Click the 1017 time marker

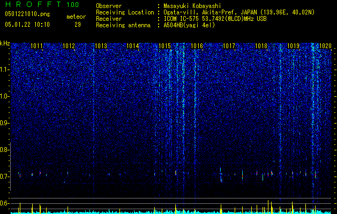pyautogui.click(x=229, y=45)
